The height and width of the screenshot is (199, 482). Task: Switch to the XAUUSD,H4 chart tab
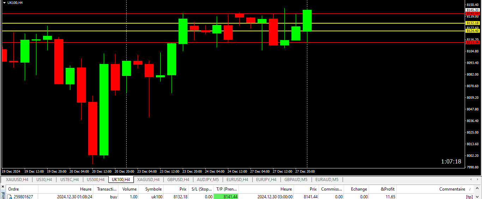pos(17,180)
